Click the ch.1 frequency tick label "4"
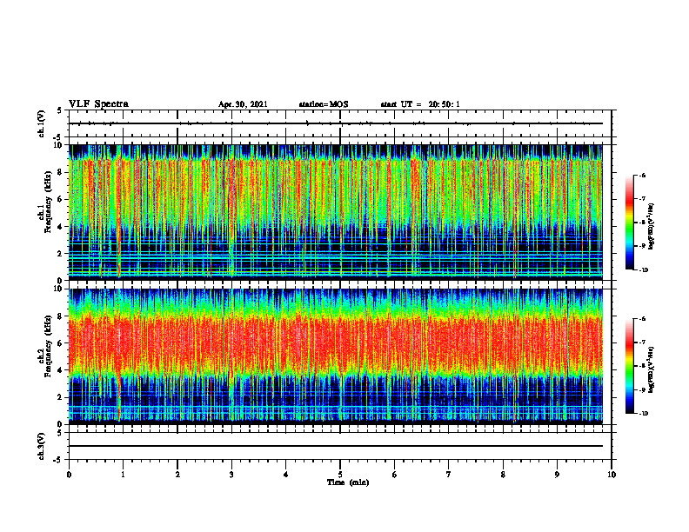Screen dimensions: 689x532 pos(61,227)
